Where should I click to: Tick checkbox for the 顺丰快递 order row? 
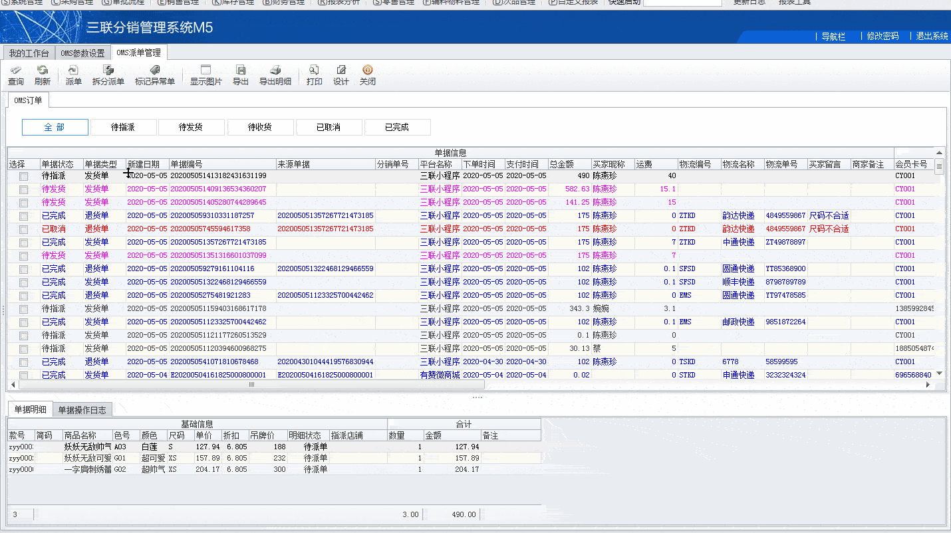[24, 282]
